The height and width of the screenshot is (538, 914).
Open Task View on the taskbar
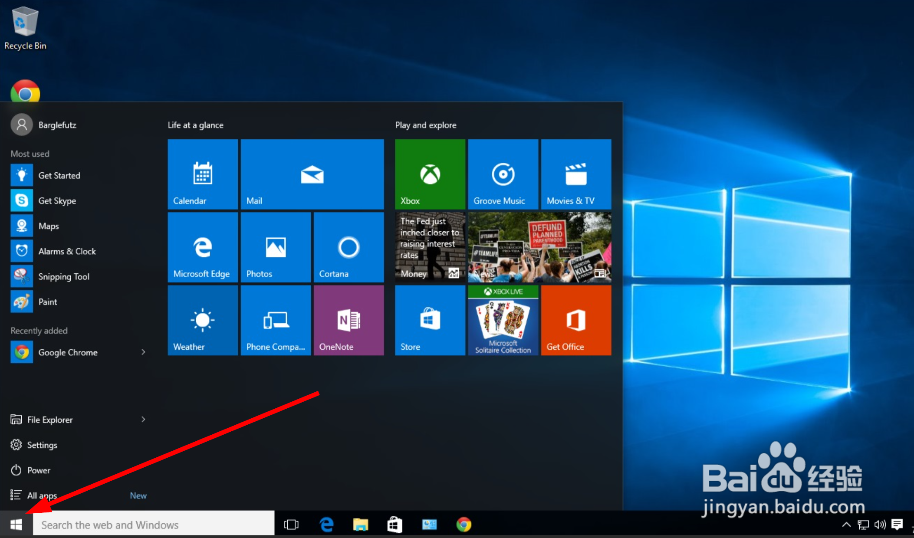(x=291, y=525)
